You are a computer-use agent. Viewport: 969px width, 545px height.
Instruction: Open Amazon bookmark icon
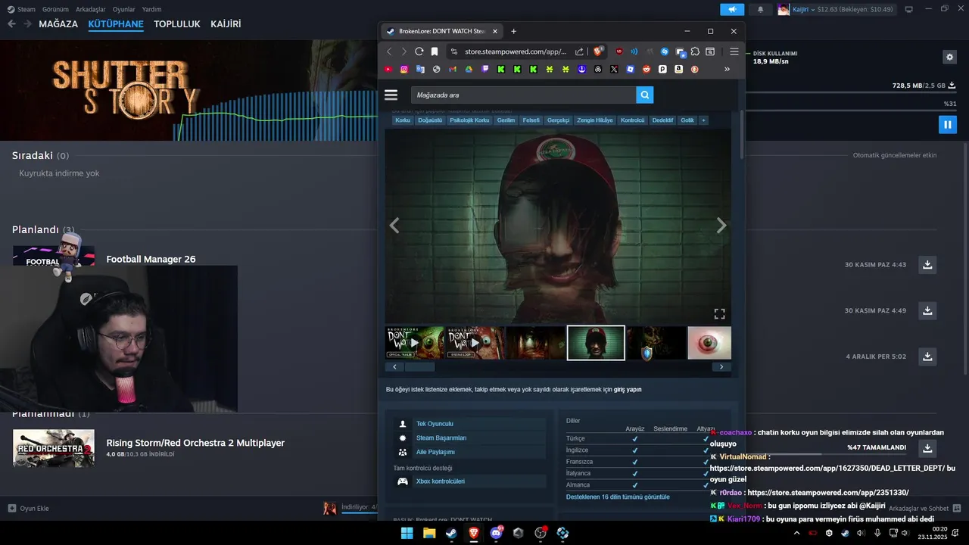coord(679,69)
